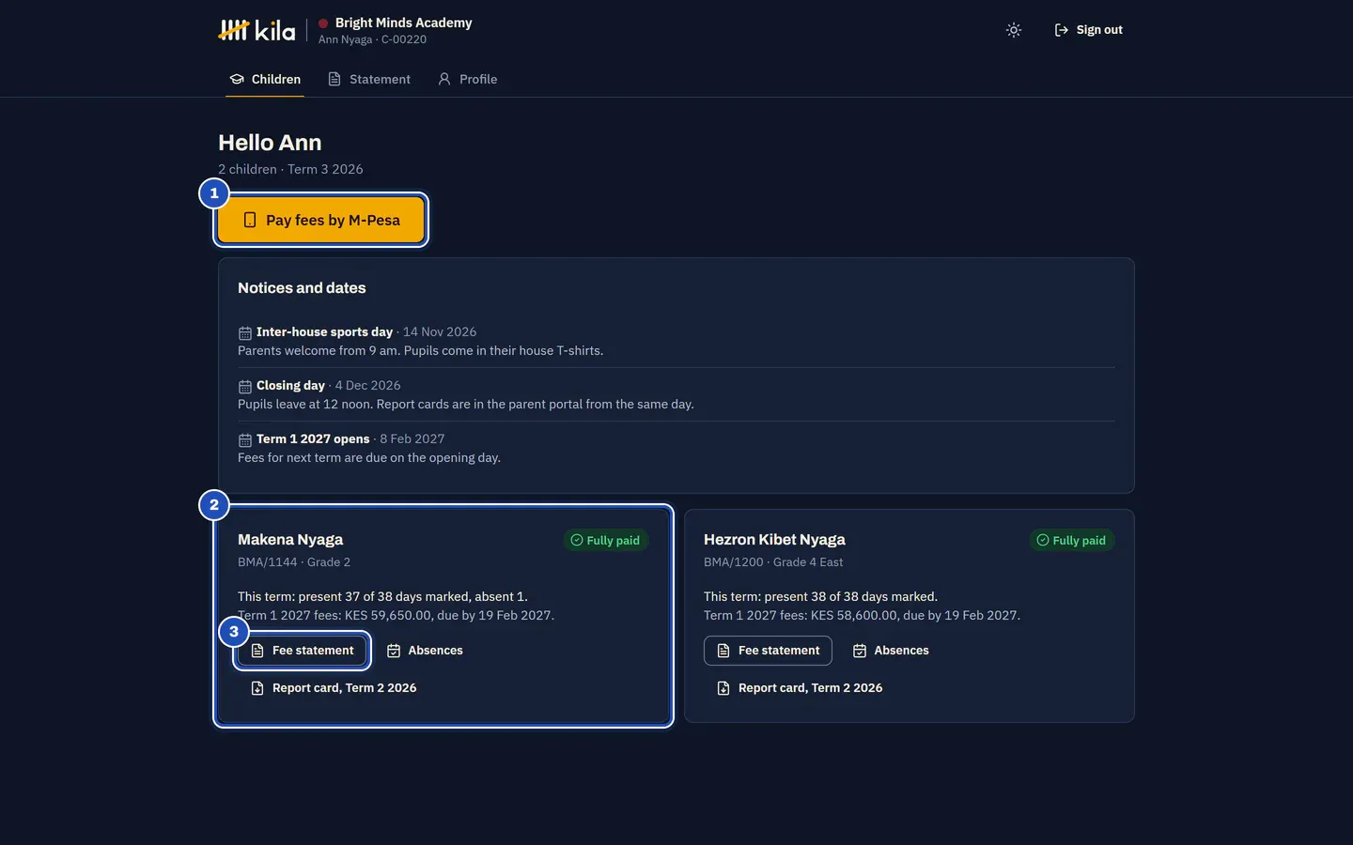This screenshot has height=845, width=1353.
Task: Click the text BMA/1144 · Grade 2
Action: coord(294,562)
